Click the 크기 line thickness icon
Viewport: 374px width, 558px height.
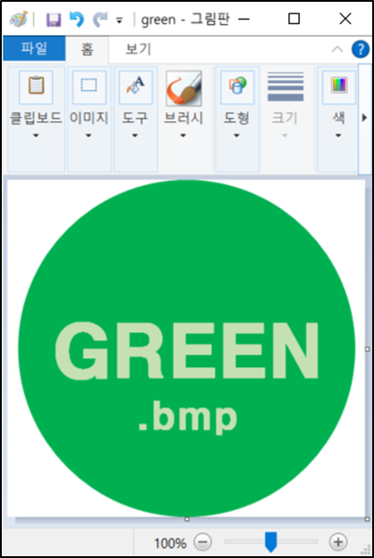[286, 87]
